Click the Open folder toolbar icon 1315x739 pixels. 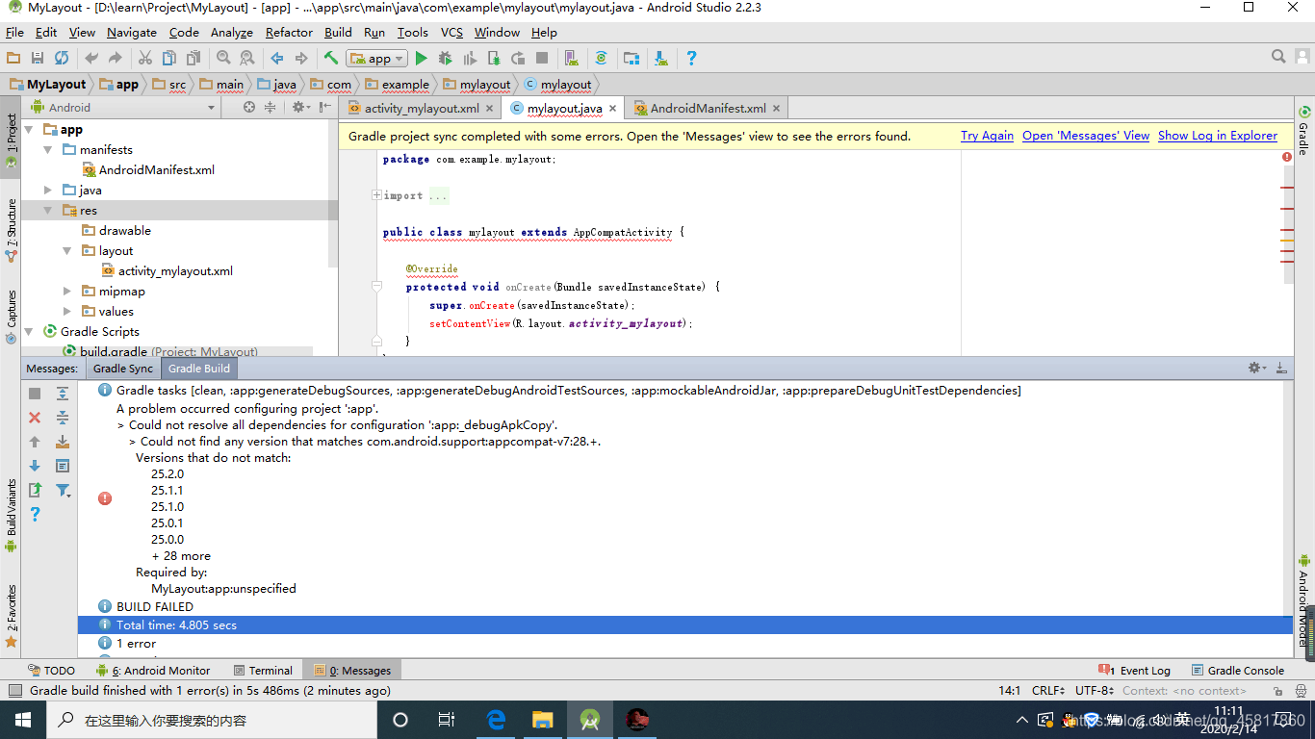[x=13, y=59]
